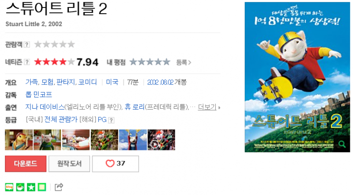353x195 pixels.
Task: Click the magnifier icon on the poster
Action: click(342, 144)
